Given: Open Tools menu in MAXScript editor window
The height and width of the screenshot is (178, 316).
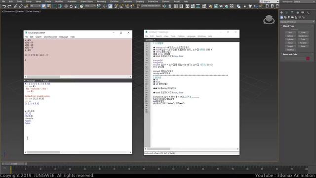Looking at the screenshot, I should [173, 36].
